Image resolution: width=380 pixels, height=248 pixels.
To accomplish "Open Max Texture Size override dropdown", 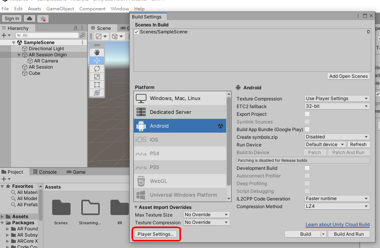I will 206,215.
